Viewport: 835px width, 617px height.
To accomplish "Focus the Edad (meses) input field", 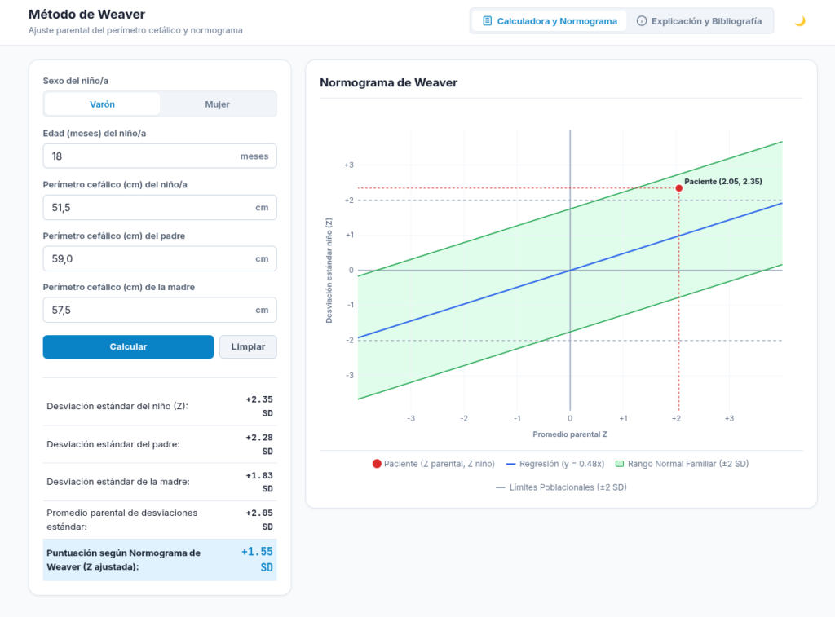I will (x=160, y=156).
